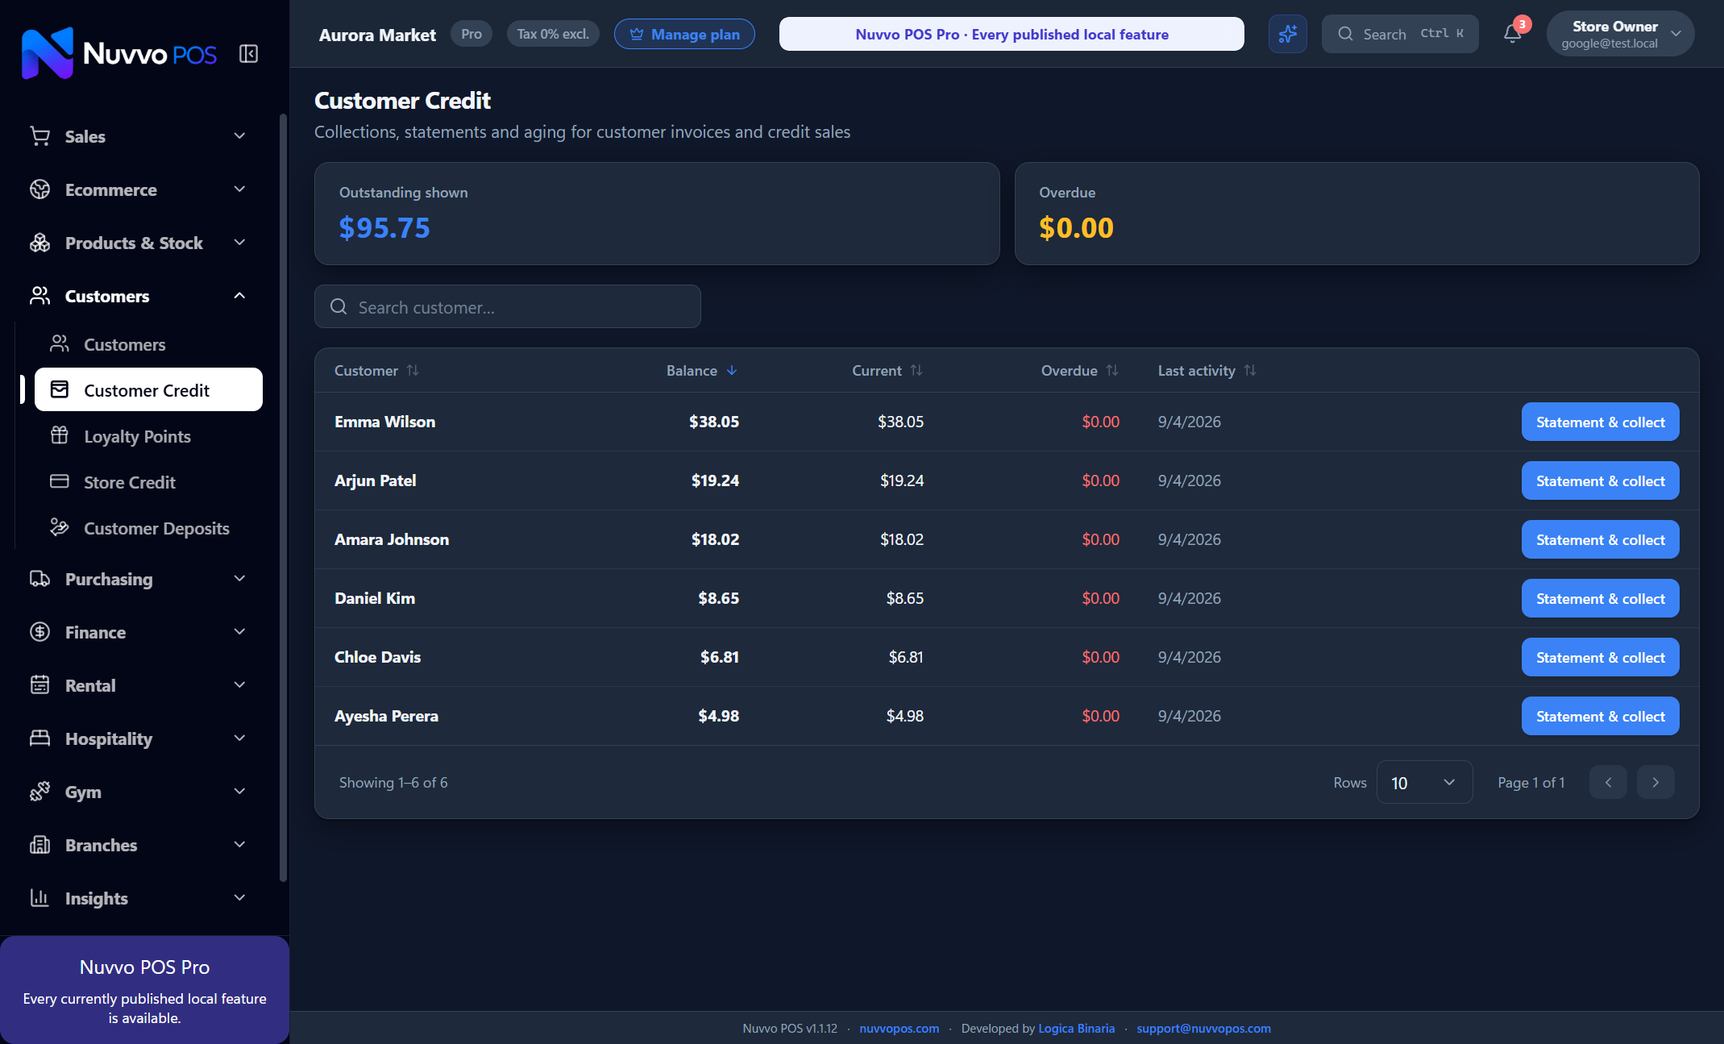Open notifications bell with 3 alerts

coord(1513,33)
